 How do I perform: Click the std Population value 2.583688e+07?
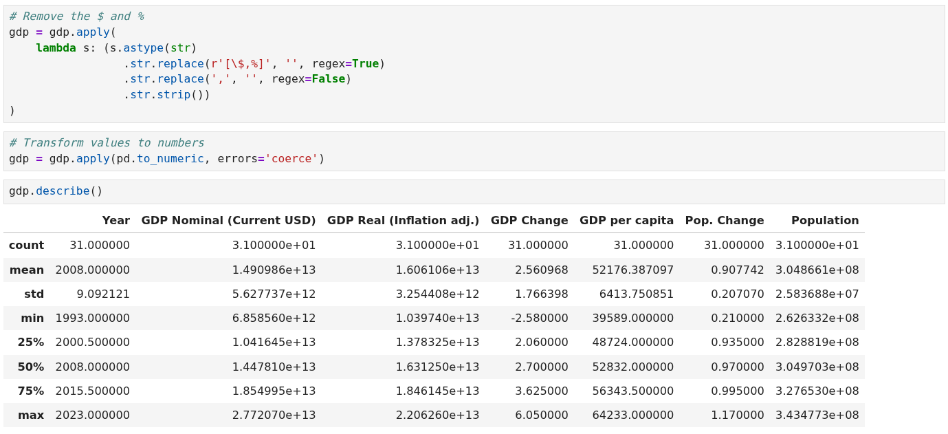click(817, 294)
